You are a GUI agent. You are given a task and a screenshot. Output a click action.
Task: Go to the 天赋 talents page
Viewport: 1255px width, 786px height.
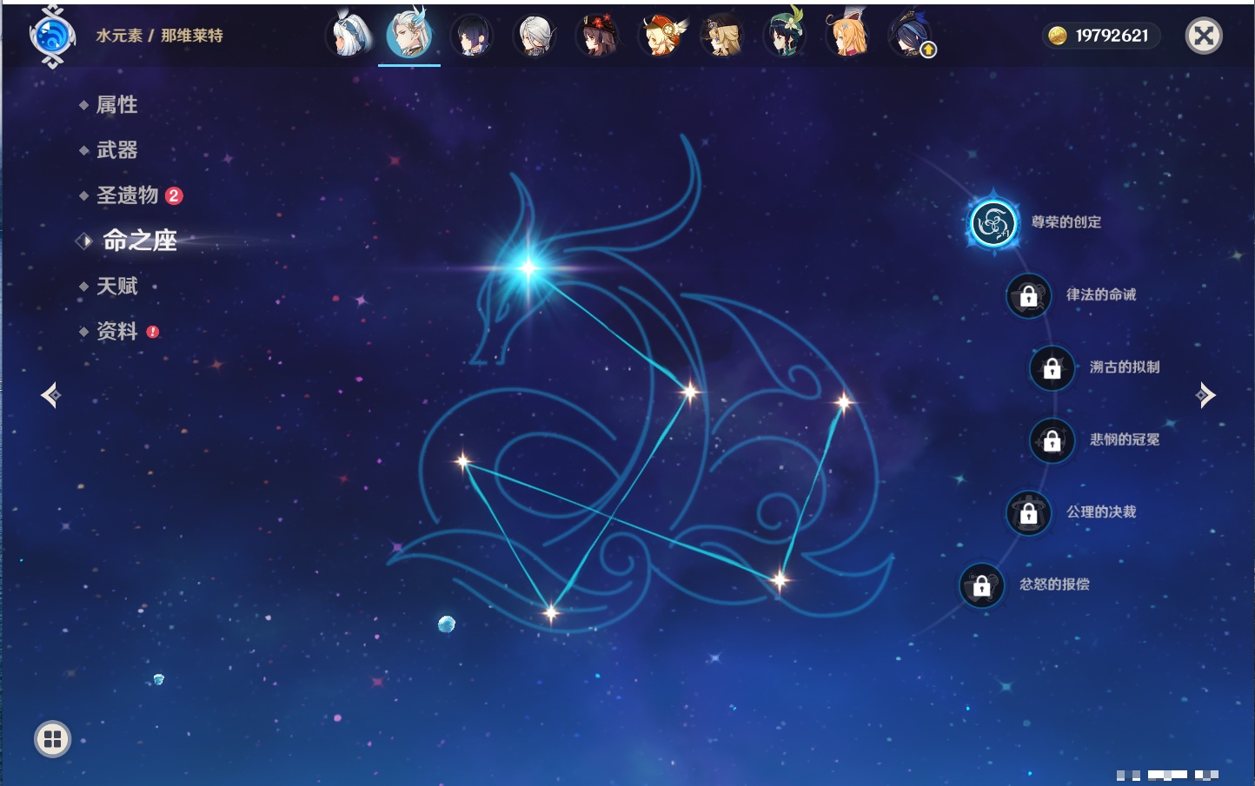pyautogui.click(x=116, y=286)
